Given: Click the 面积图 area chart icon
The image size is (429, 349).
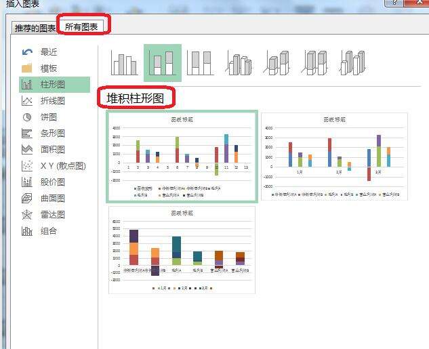Looking at the screenshot, I should (x=27, y=150).
